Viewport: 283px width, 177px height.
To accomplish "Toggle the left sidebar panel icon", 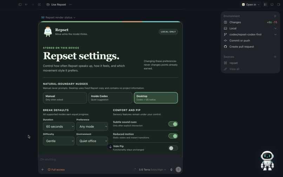I will point(20,5).
